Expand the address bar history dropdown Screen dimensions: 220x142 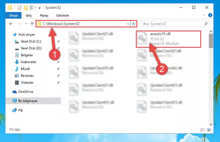click(x=128, y=24)
